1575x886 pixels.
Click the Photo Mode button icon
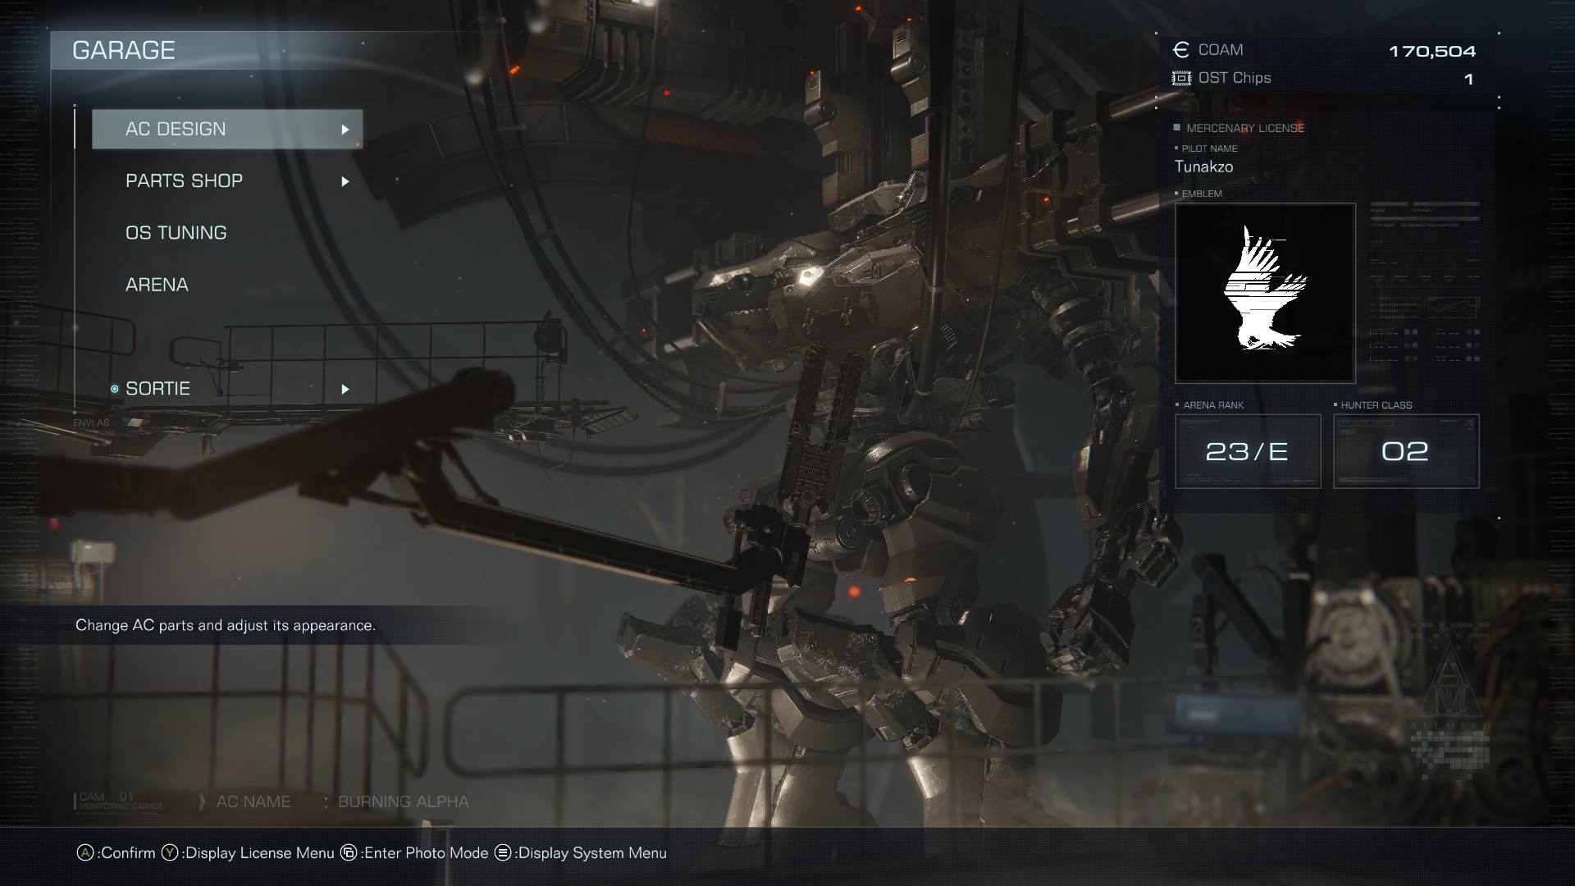coord(349,853)
